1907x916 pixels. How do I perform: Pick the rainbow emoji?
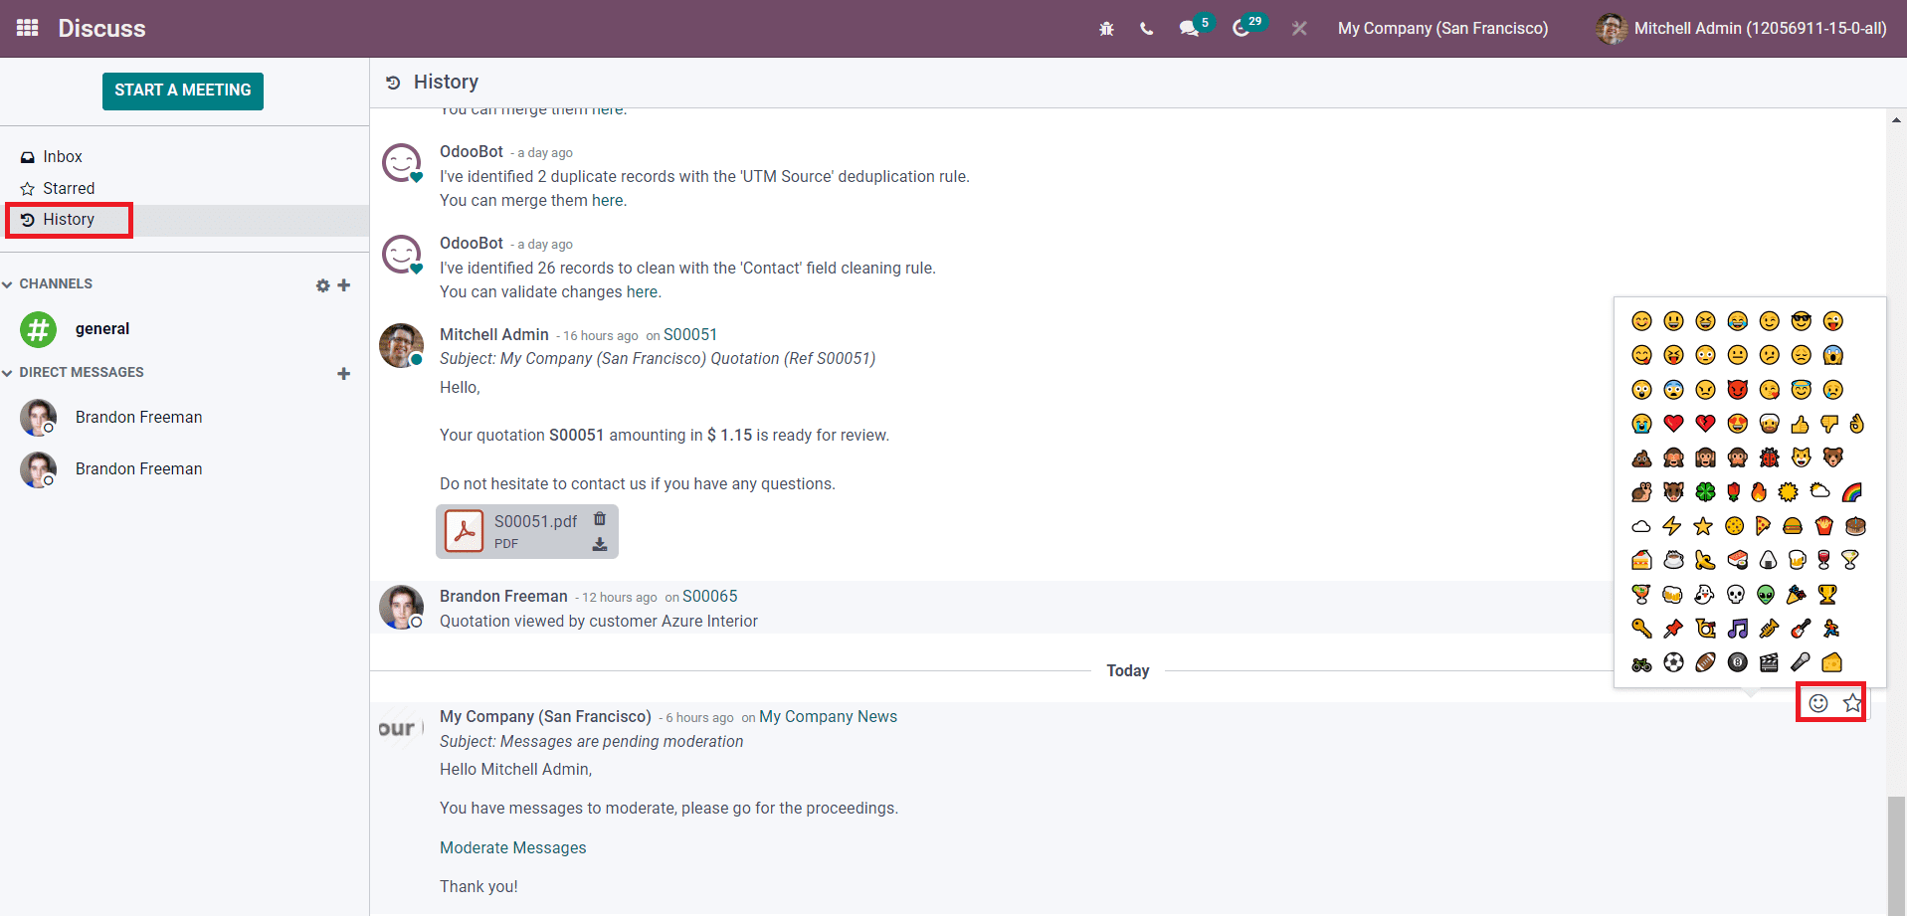(x=1851, y=491)
